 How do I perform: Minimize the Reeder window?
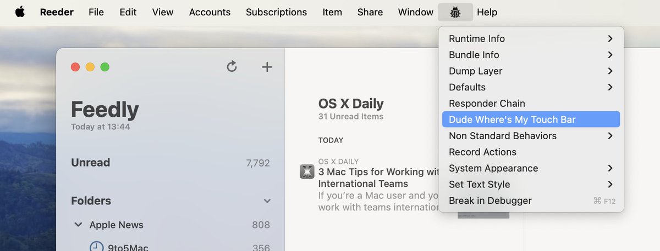click(x=90, y=67)
